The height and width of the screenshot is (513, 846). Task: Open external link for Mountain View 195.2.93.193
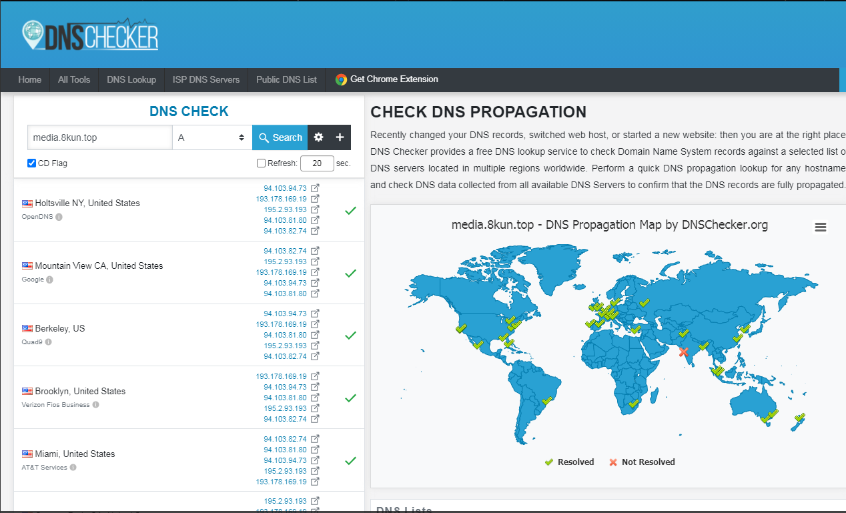coord(316,262)
